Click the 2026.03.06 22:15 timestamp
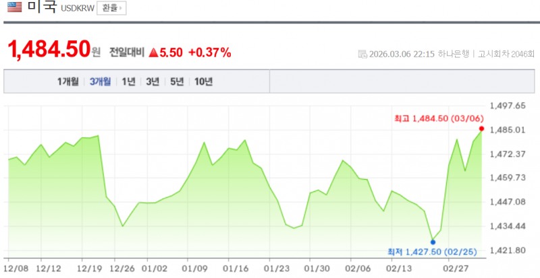Viewport: 540px width, 278px height. pos(402,55)
